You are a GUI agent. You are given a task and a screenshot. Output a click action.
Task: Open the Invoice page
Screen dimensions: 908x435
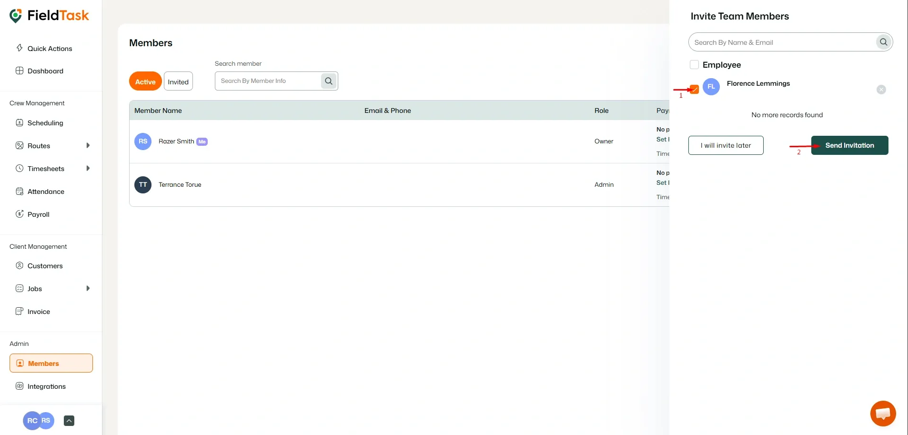(x=38, y=311)
